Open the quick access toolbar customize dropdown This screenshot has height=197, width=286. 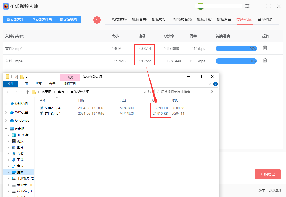[27, 77]
